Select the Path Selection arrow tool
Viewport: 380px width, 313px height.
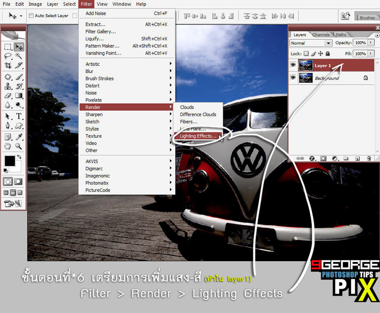point(8,117)
